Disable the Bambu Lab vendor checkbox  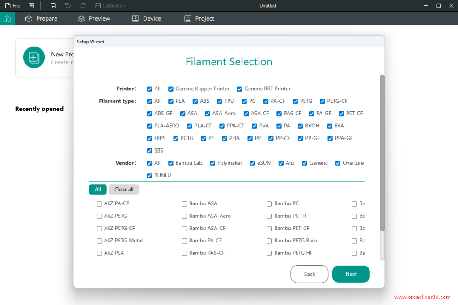(x=171, y=163)
